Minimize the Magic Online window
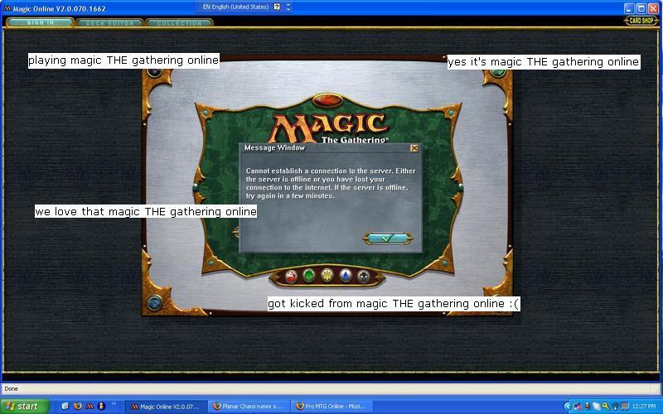The image size is (663, 414). 629,8
